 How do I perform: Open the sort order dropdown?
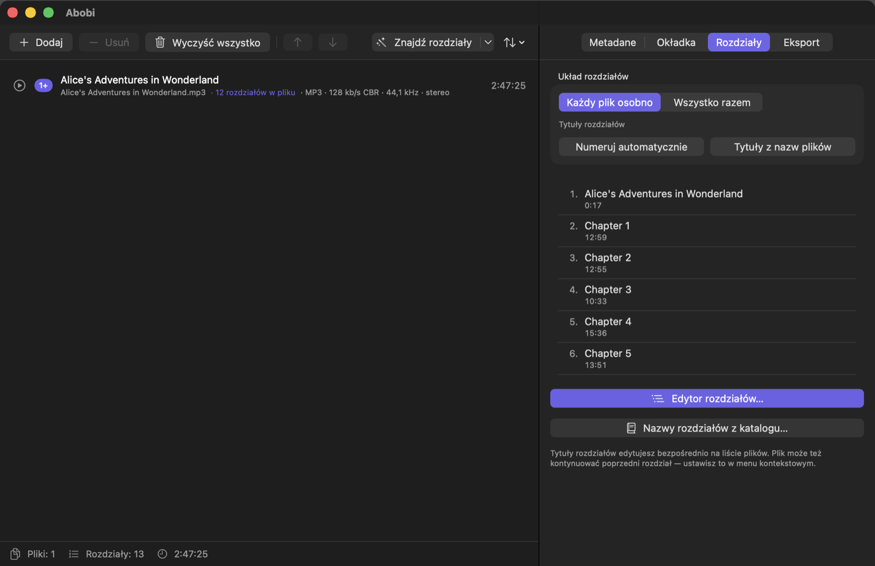(514, 42)
